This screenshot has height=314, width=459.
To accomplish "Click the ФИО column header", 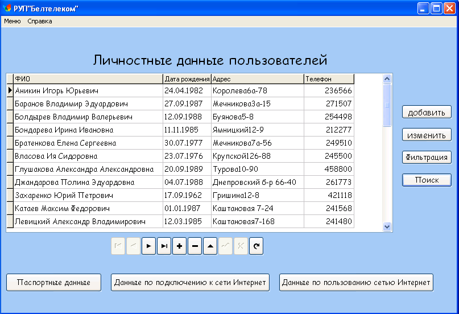I will click(x=88, y=79).
